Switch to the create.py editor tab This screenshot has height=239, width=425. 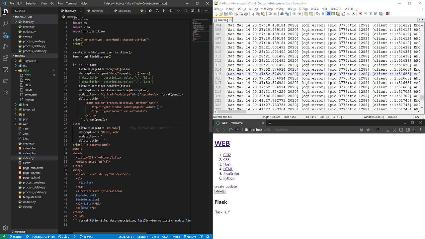pos(97,11)
